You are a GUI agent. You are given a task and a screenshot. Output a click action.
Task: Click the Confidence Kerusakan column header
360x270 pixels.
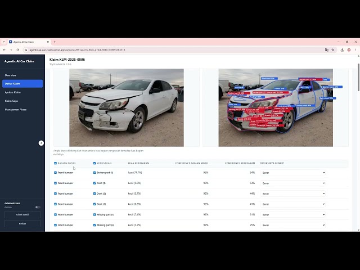[x=240, y=163]
